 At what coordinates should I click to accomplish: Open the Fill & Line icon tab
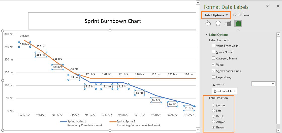(x=208, y=23)
